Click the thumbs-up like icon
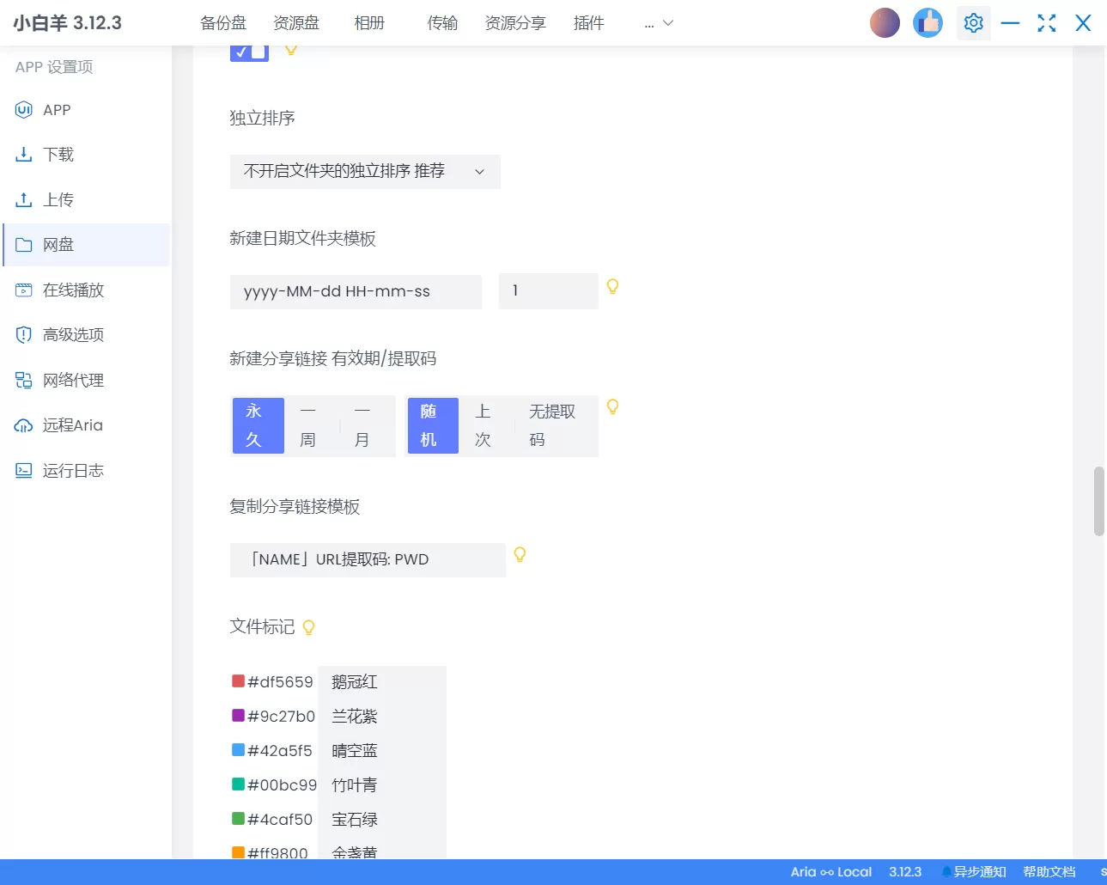 point(928,23)
